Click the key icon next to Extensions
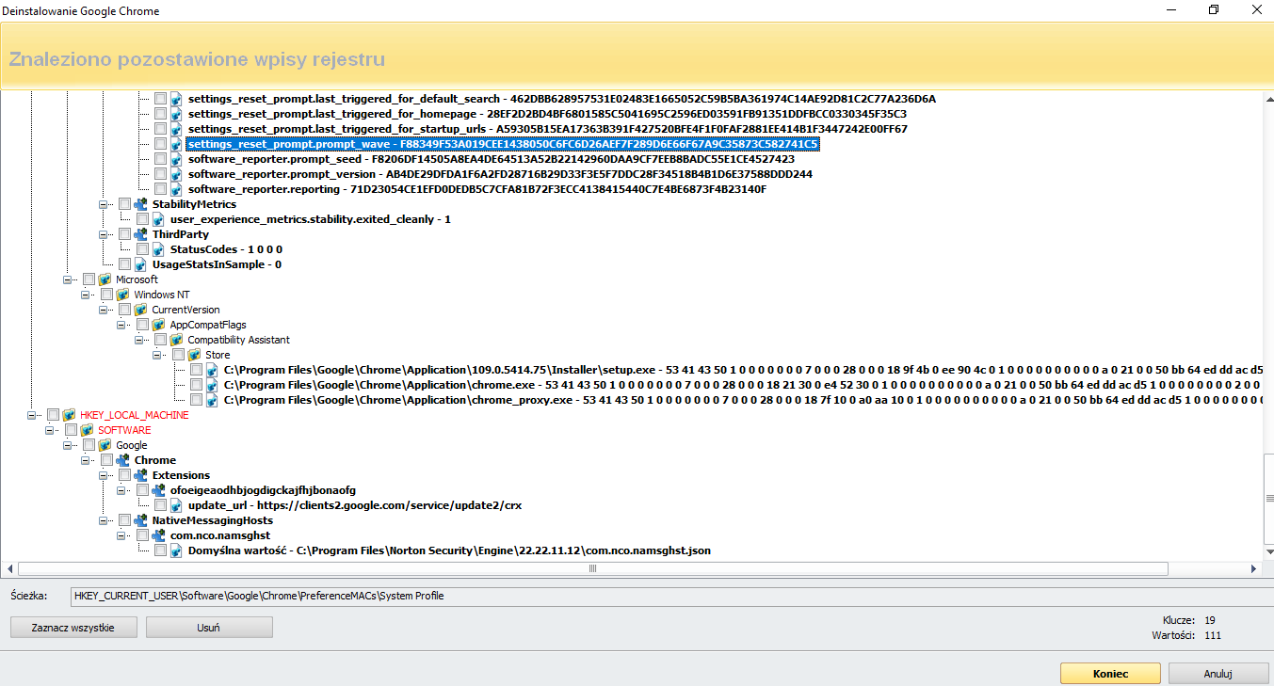 click(x=141, y=475)
